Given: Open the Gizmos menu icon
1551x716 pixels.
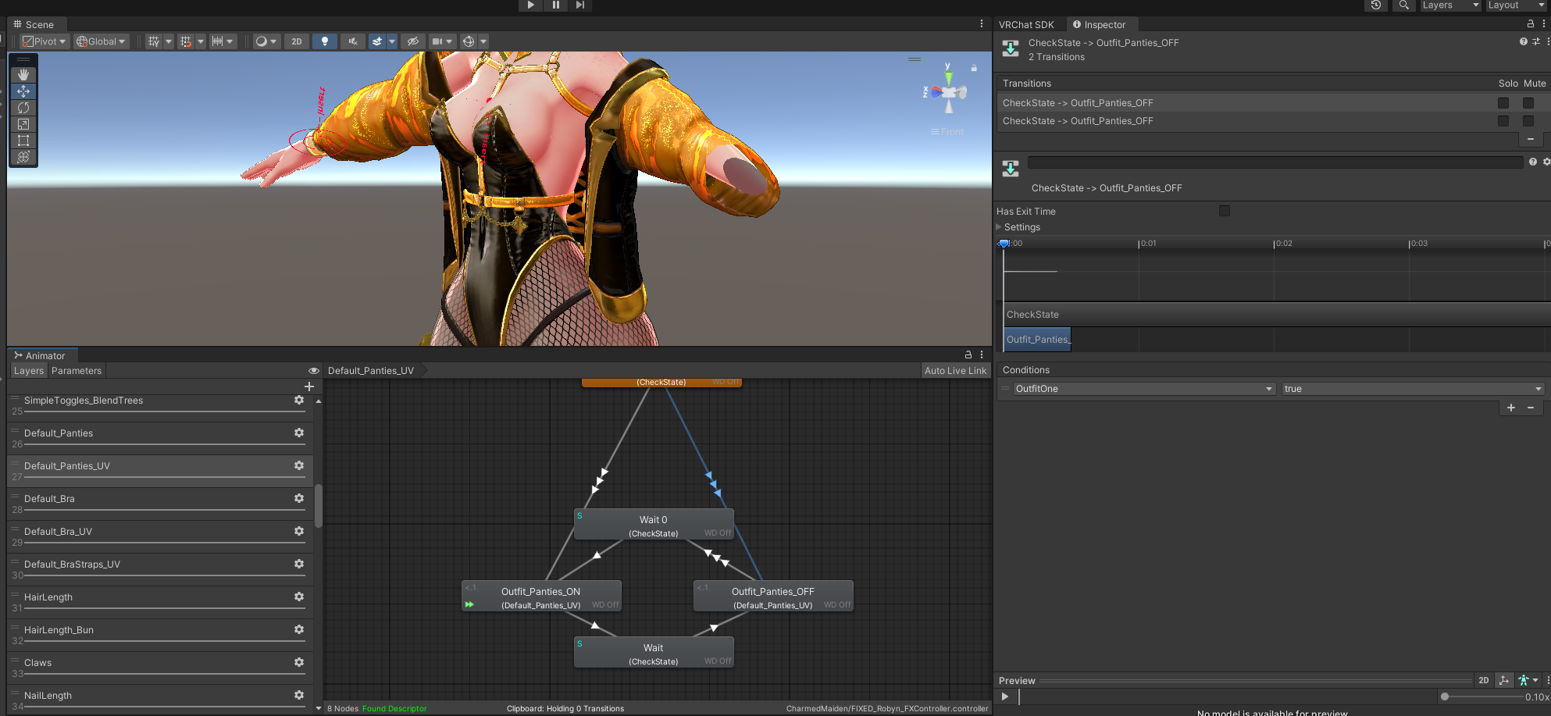Looking at the screenshot, I should click(x=469, y=41).
